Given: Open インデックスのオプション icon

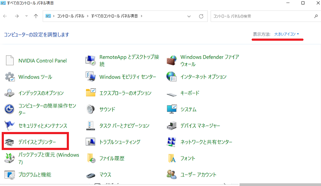Looking at the screenshot, I should click(9, 93).
